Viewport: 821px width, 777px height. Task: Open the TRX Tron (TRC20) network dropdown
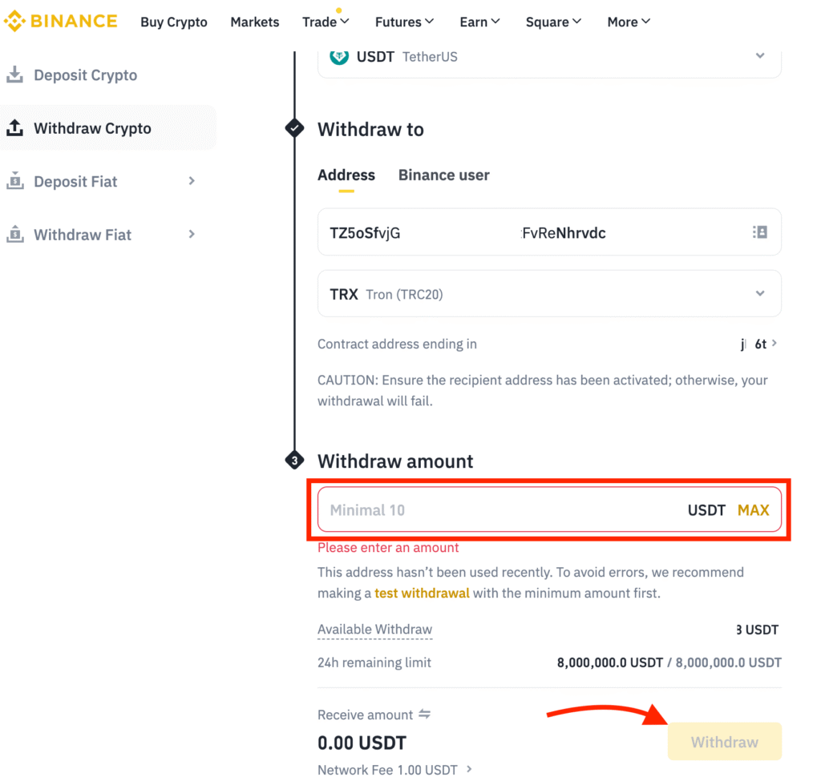tap(760, 294)
